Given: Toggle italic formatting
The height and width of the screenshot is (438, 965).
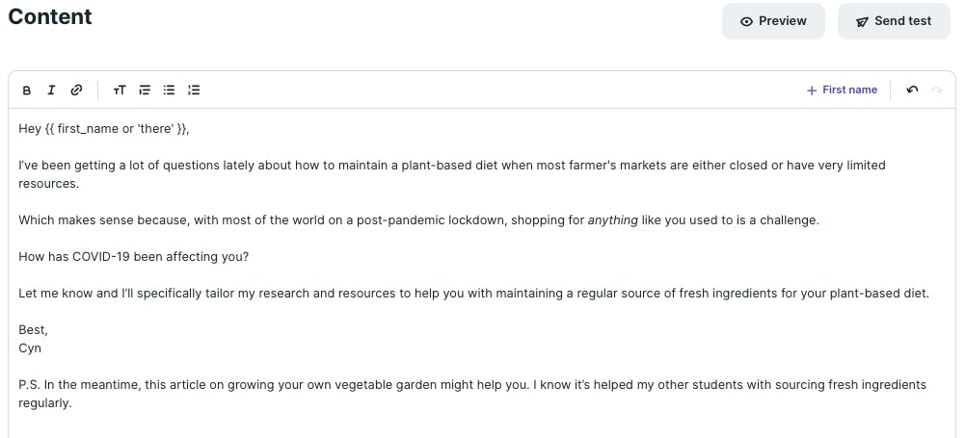Looking at the screenshot, I should pyautogui.click(x=52, y=90).
